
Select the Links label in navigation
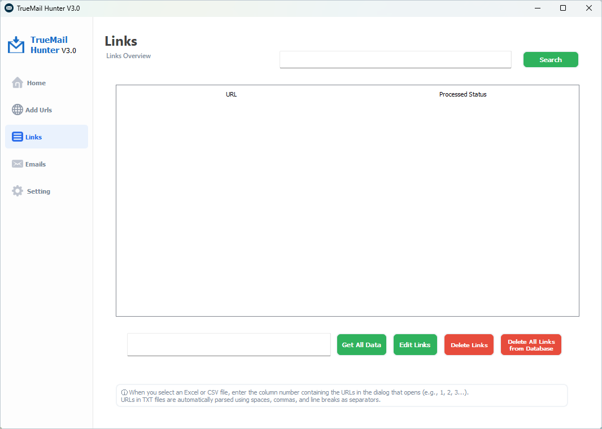point(33,137)
